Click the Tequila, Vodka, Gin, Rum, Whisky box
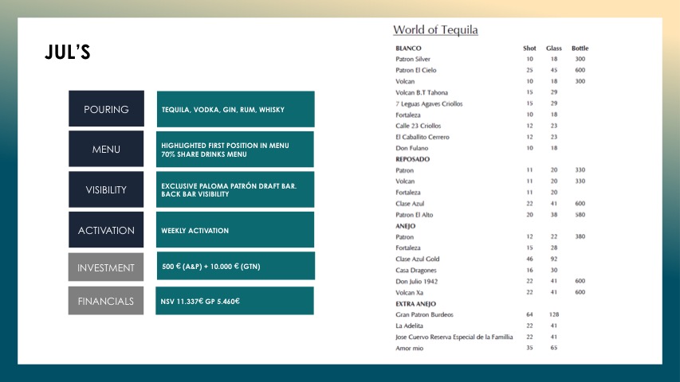The height and width of the screenshot is (382, 680). [x=235, y=109]
